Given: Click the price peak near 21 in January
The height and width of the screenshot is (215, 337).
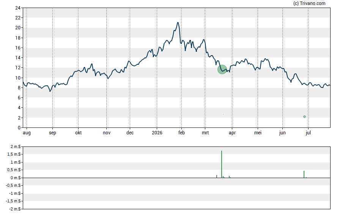Looking at the screenshot, I should [178, 22].
